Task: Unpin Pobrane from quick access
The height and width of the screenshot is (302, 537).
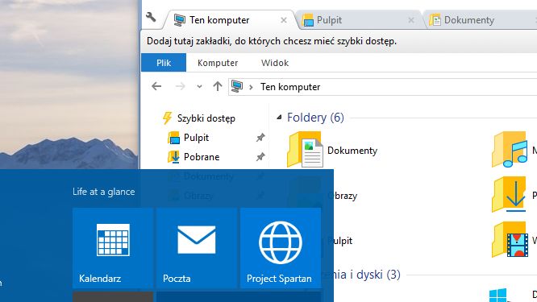Action: pos(260,157)
